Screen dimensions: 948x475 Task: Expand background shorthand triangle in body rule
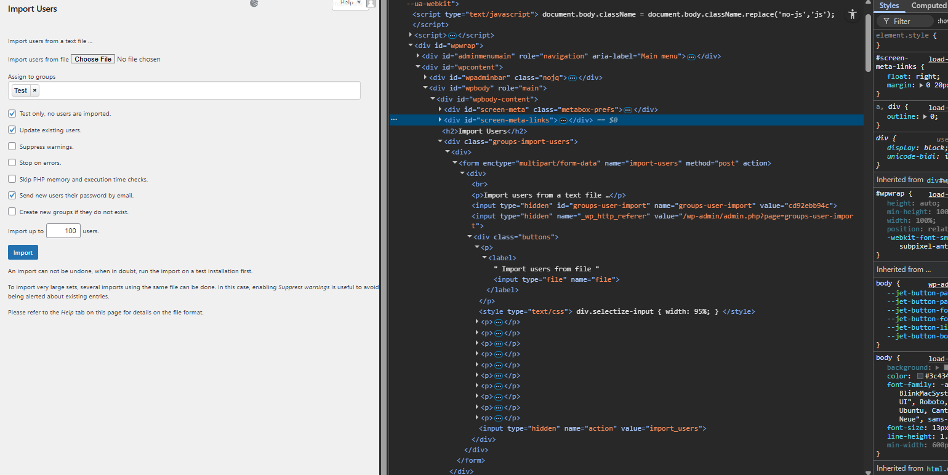(x=938, y=368)
